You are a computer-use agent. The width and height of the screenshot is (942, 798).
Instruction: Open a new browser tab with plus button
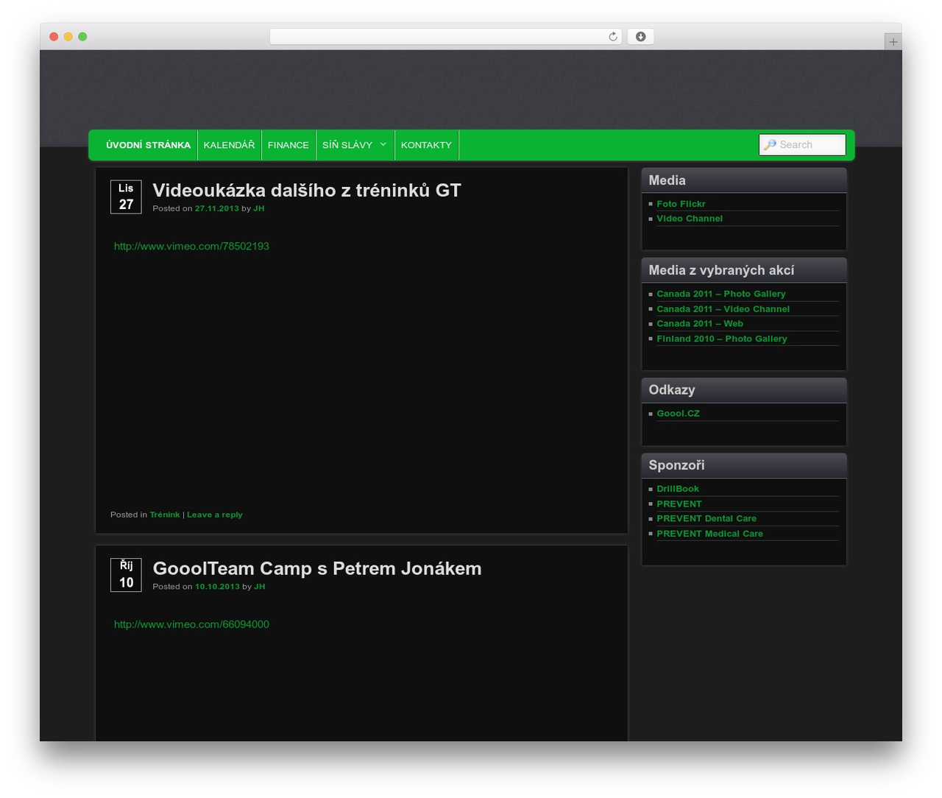click(x=893, y=42)
